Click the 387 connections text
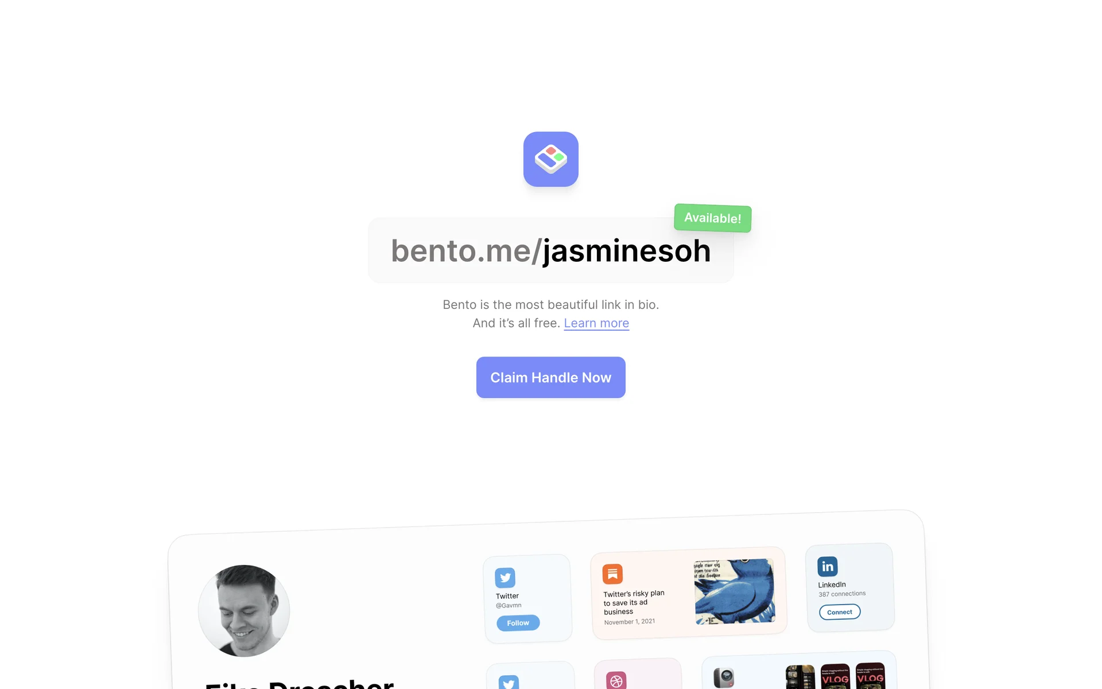 coord(842,594)
